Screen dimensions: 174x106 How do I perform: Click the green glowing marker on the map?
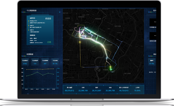pyautogui.click(x=110, y=69)
